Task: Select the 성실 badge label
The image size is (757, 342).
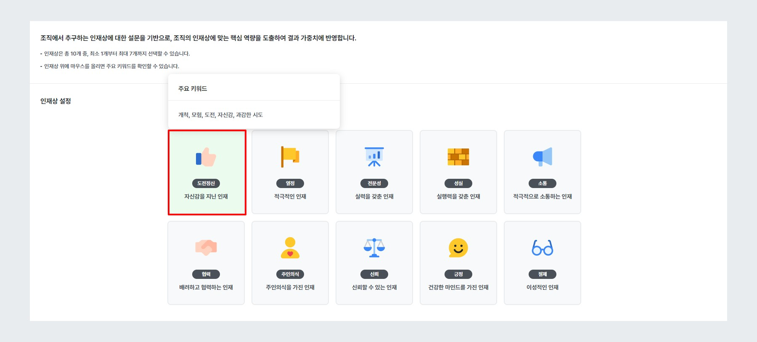Action: [458, 183]
